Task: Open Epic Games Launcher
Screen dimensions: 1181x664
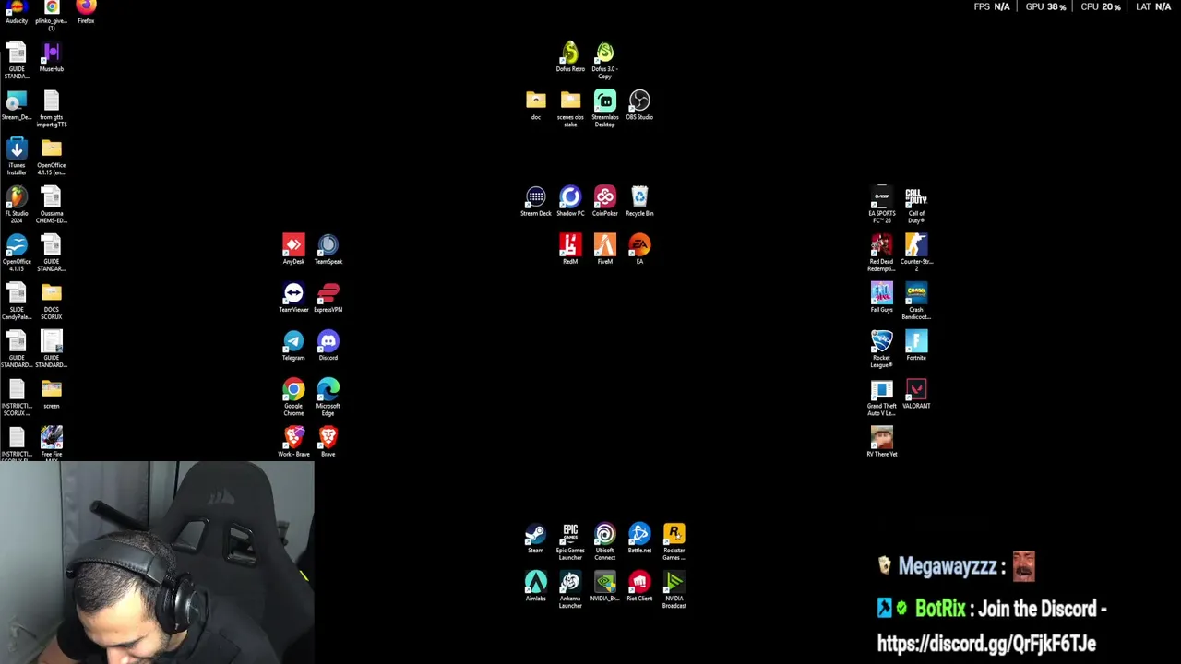Action: pos(570,541)
